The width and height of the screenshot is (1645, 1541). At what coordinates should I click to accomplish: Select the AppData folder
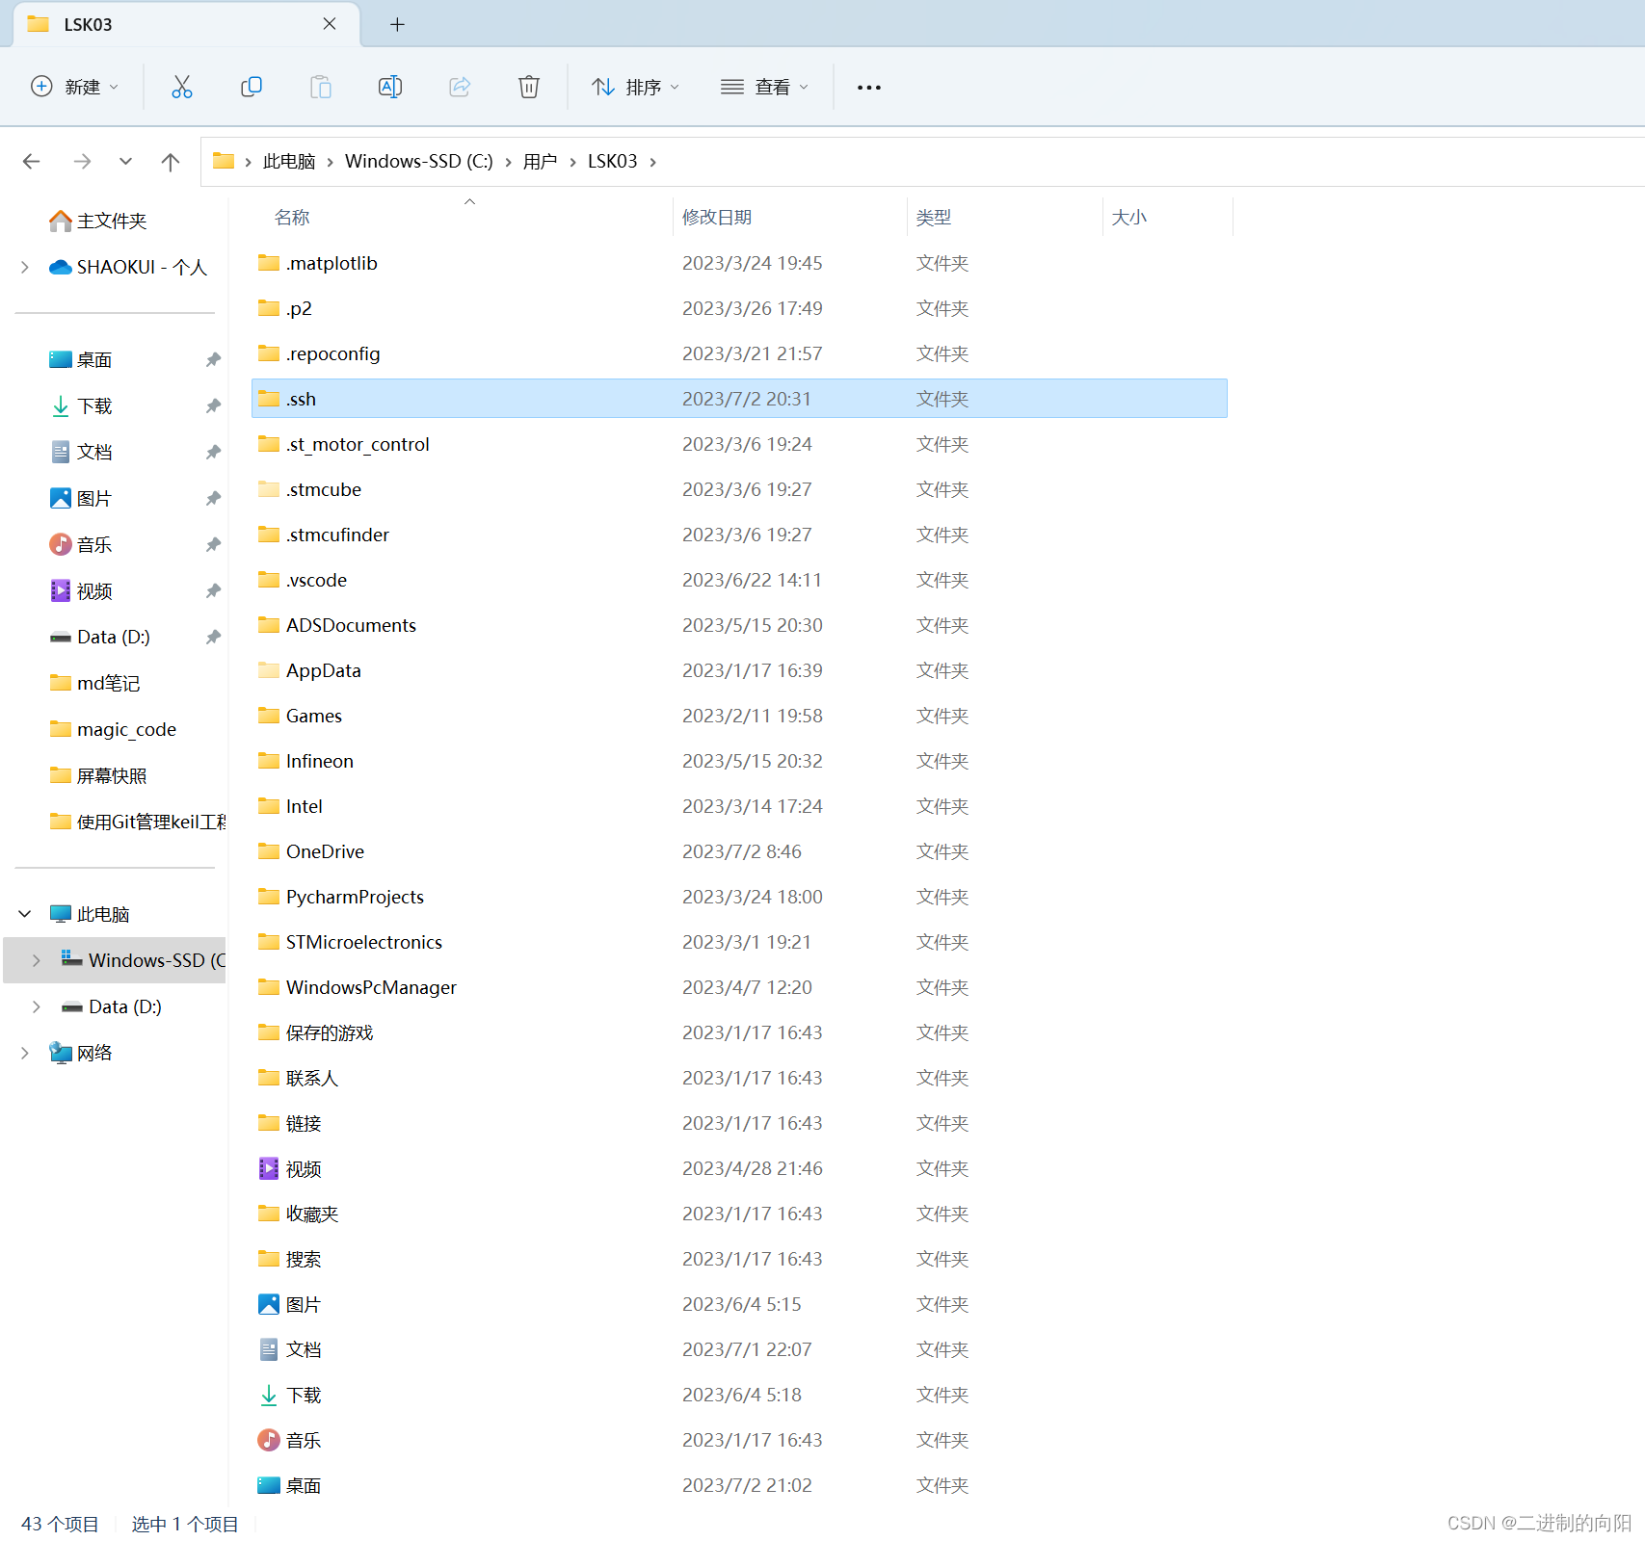739,670
